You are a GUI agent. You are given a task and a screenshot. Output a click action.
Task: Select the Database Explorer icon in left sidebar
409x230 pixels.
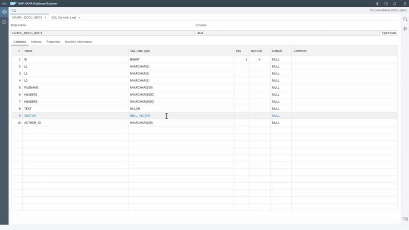(4, 11)
